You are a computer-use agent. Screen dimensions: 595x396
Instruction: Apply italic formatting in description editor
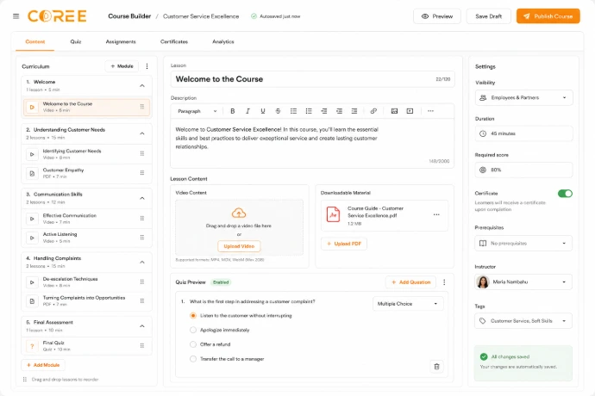pyautogui.click(x=247, y=111)
